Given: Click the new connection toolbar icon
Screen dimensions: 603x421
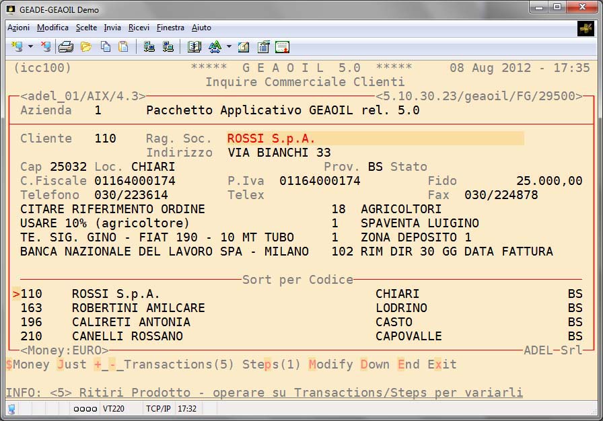Looking at the screenshot, I should pyautogui.click(x=17, y=46).
